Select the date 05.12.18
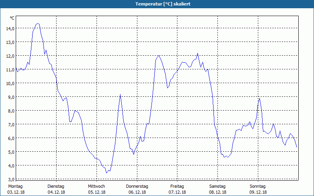314x196 pixels. point(97,192)
